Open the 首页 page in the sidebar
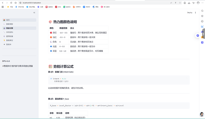Screen dimensions: 205x119 pos(19,20)
